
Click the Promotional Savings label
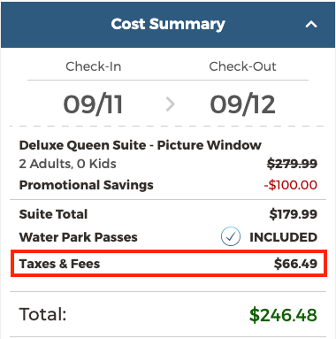click(x=87, y=185)
